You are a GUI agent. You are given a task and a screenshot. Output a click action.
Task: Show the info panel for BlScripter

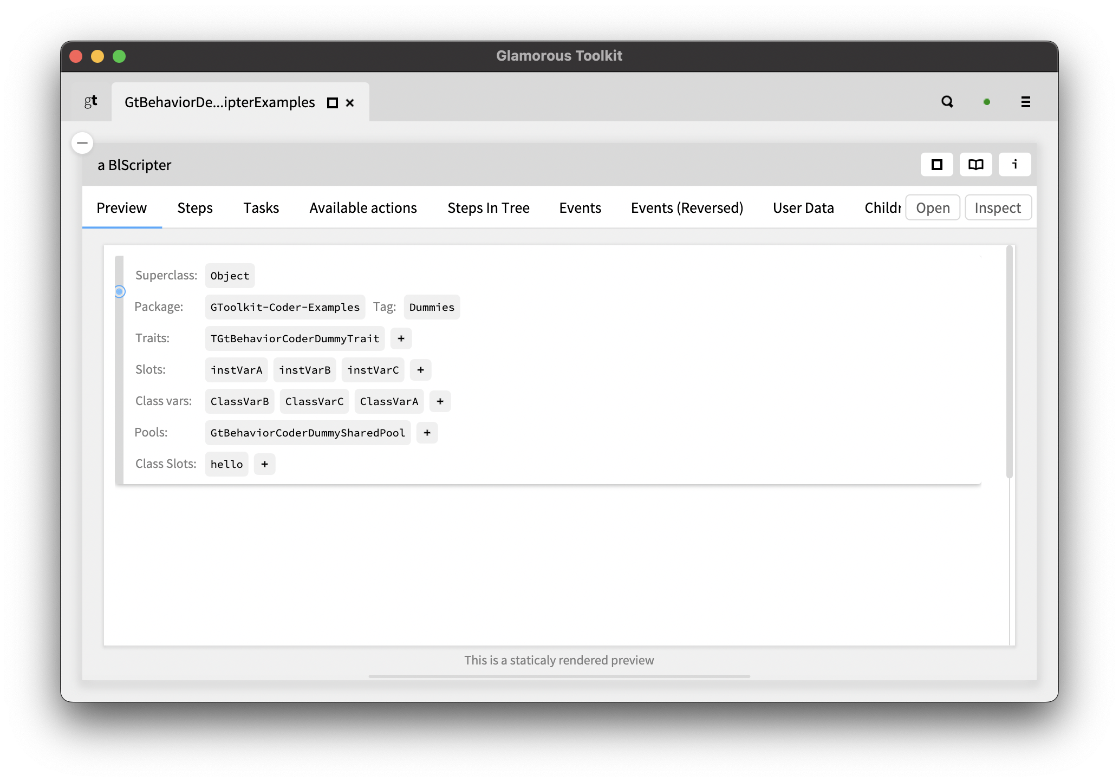click(1015, 164)
